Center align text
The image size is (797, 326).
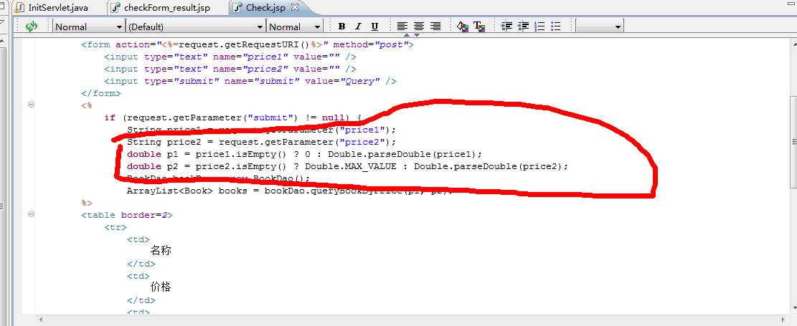(420, 27)
